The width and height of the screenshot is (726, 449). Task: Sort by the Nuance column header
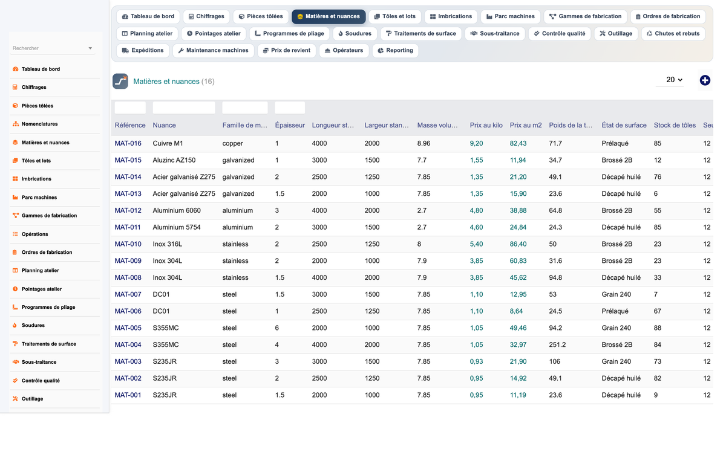click(165, 126)
